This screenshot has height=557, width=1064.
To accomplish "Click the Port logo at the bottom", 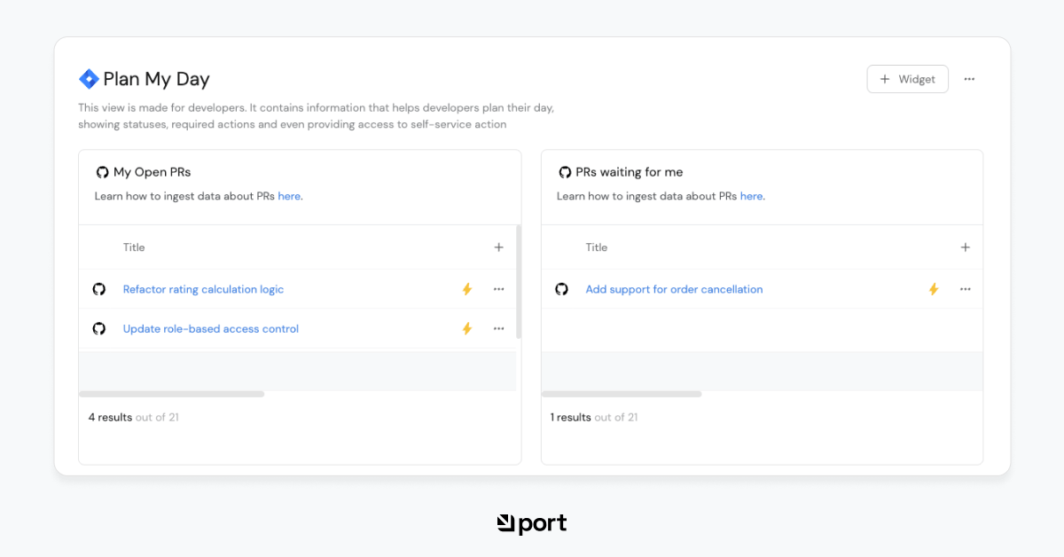I will point(532,523).
